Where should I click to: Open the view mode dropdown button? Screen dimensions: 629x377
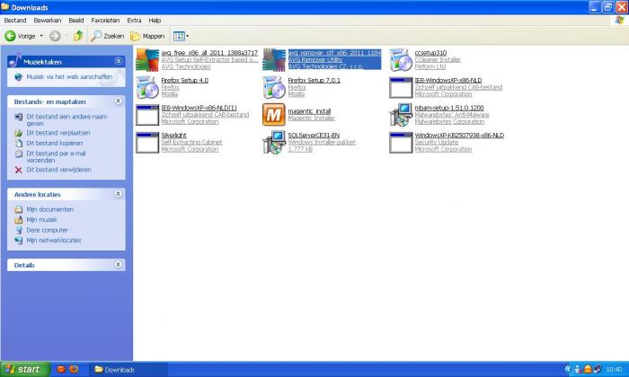click(x=182, y=36)
